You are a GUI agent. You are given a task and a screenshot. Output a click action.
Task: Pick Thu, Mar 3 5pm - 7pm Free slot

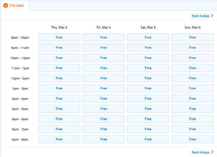click(x=59, y=129)
